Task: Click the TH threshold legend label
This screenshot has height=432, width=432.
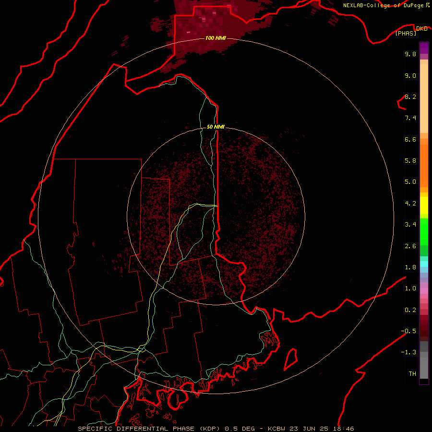Action: click(412, 374)
